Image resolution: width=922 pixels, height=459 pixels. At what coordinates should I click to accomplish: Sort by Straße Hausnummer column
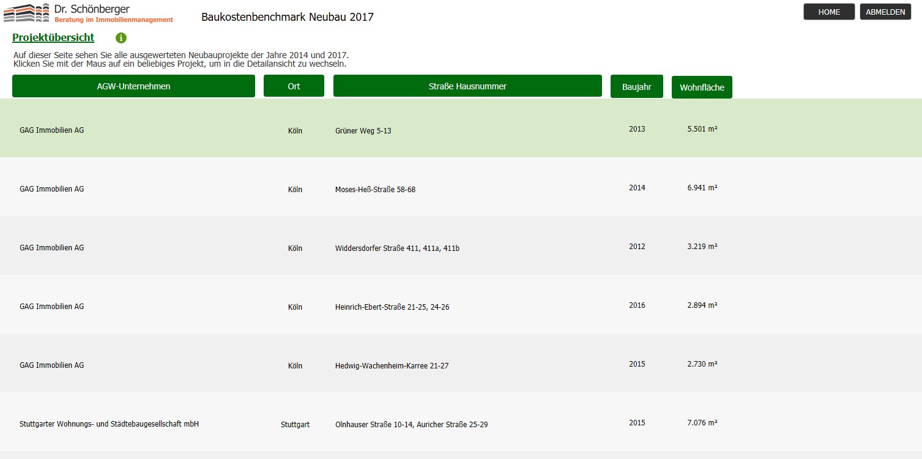tap(467, 86)
